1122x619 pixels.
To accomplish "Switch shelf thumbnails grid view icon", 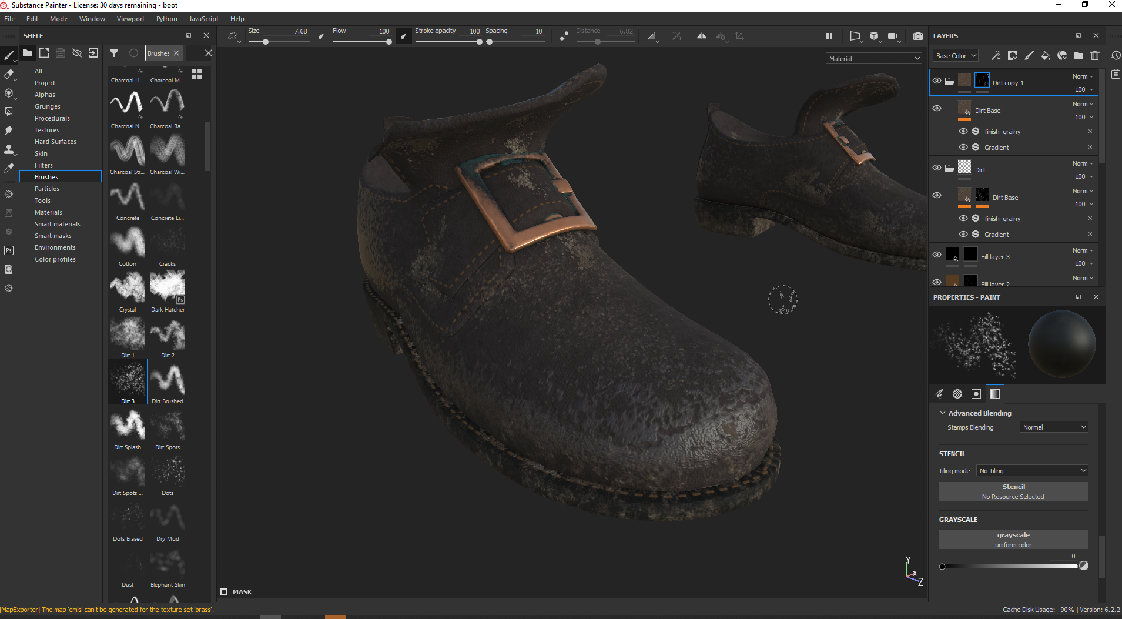I will click(197, 74).
